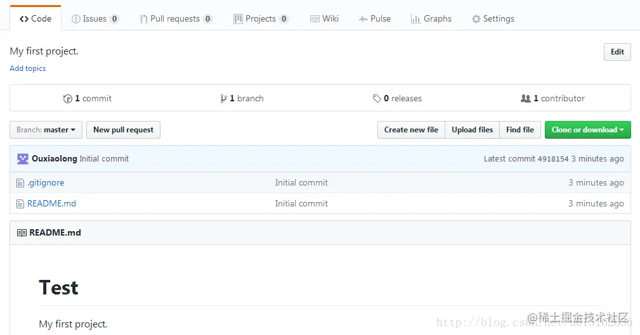Image resolution: width=640 pixels, height=335 pixels.
Task: Open Initial commit message for README.md row
Action: tap(301, 203)
